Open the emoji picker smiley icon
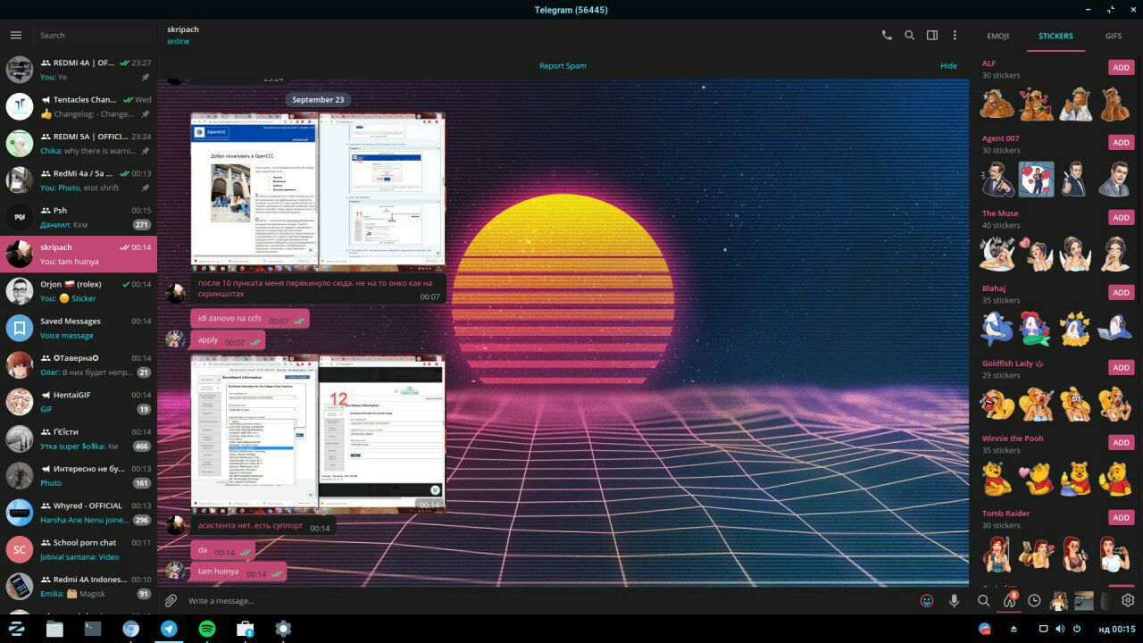 coord(927,601)
